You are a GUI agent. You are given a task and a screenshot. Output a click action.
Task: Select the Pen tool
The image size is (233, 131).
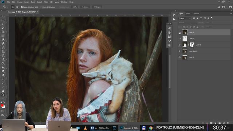click(3, 75)
